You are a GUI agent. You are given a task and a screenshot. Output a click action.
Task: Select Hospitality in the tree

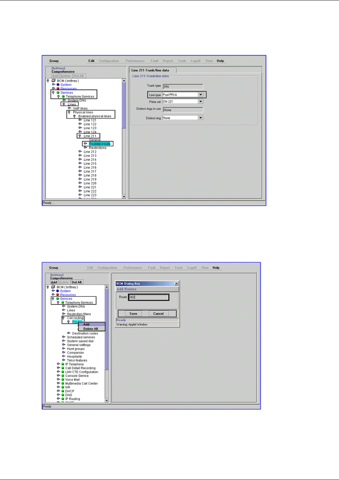pyautogui.click(x=75, y=356)
